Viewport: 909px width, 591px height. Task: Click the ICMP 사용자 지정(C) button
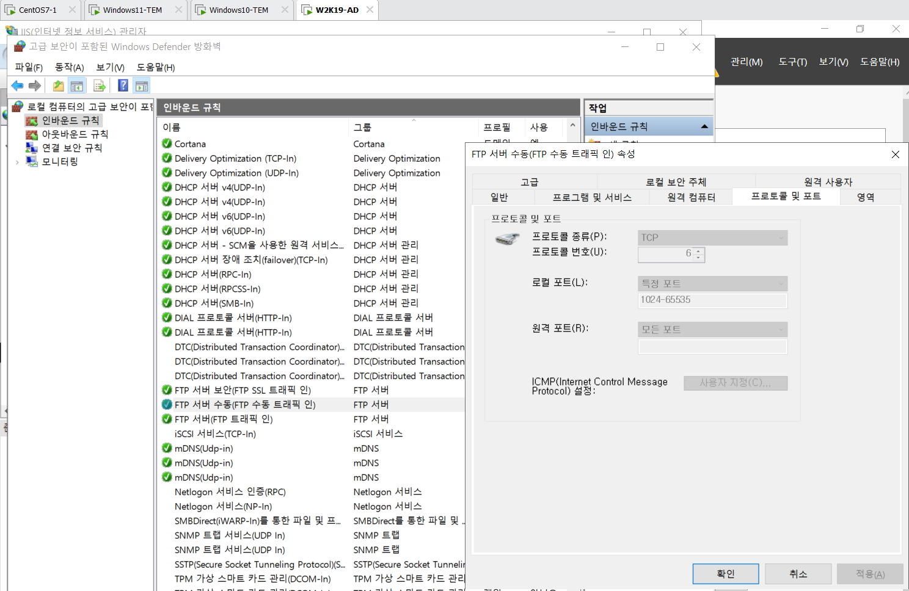click(736, 383)
